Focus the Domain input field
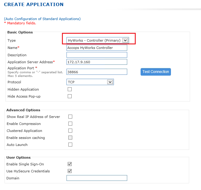The width and height of the screenshot is (201, 190). [x=97, y=178]
